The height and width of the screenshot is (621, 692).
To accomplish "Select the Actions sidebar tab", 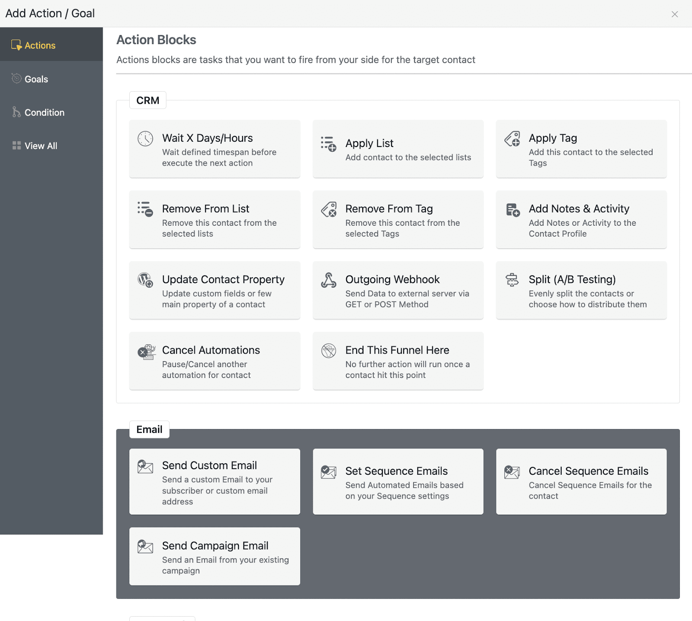I will [40, 45].
